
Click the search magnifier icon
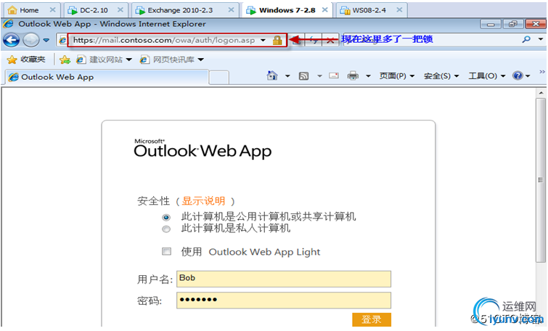526,39
